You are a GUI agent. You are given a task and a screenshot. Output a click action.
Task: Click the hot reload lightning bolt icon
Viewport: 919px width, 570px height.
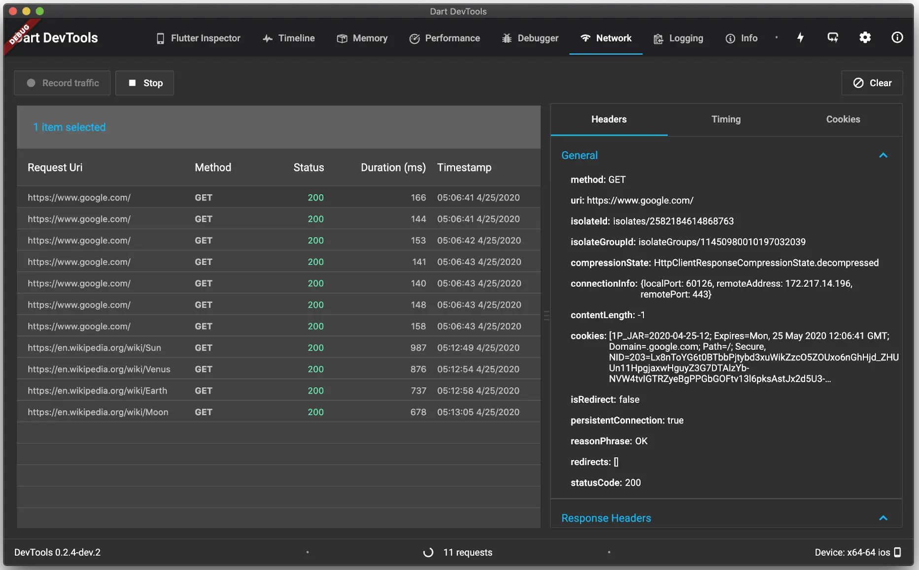coord(800,38)
